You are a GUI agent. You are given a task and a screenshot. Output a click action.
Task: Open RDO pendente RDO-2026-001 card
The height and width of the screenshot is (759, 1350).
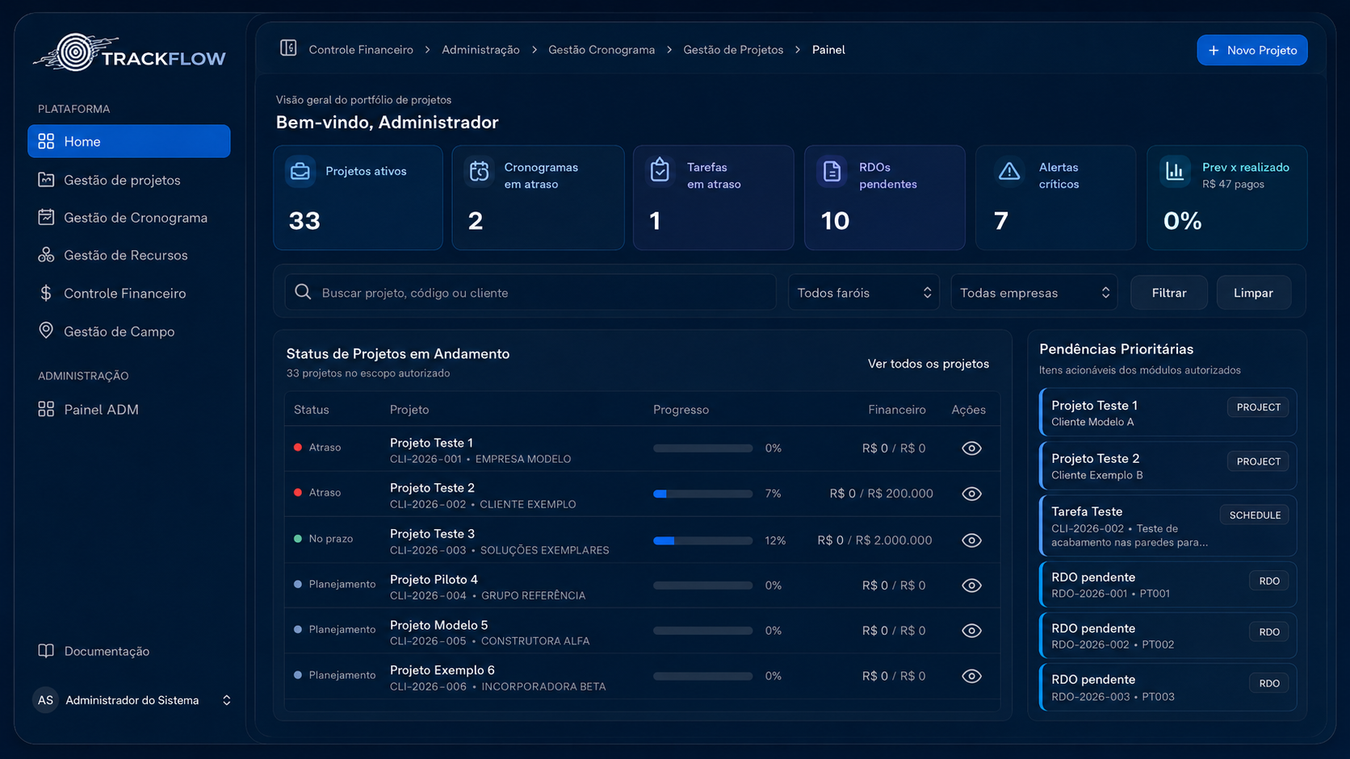click(1168, 585)
